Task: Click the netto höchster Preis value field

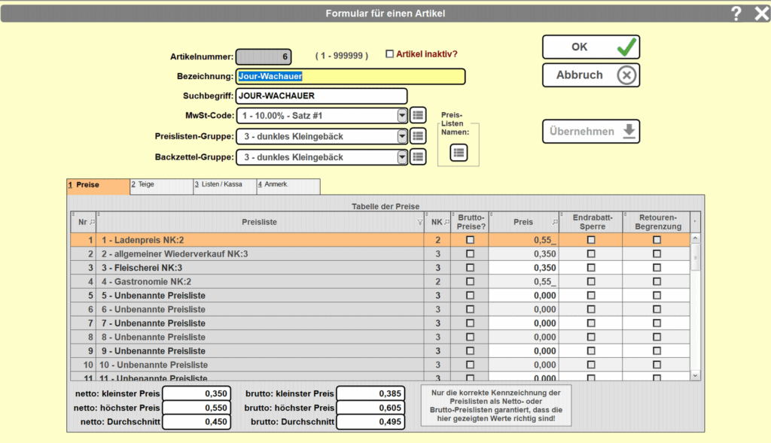Action: click(x=197, y=408)
